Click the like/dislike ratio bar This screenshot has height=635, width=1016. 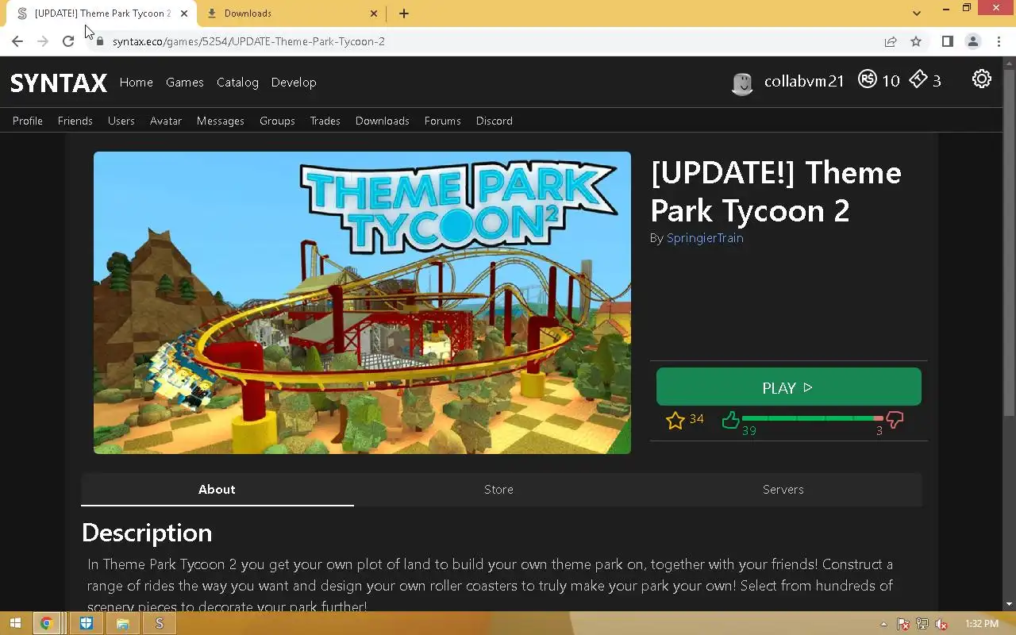[812, 418]
